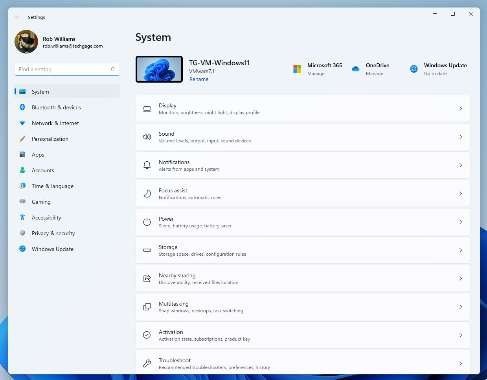The height and width of the screenshot is (380, 487).
Task: Click the Network wifi icon in sidebar
Action: (x=22, y=123)
